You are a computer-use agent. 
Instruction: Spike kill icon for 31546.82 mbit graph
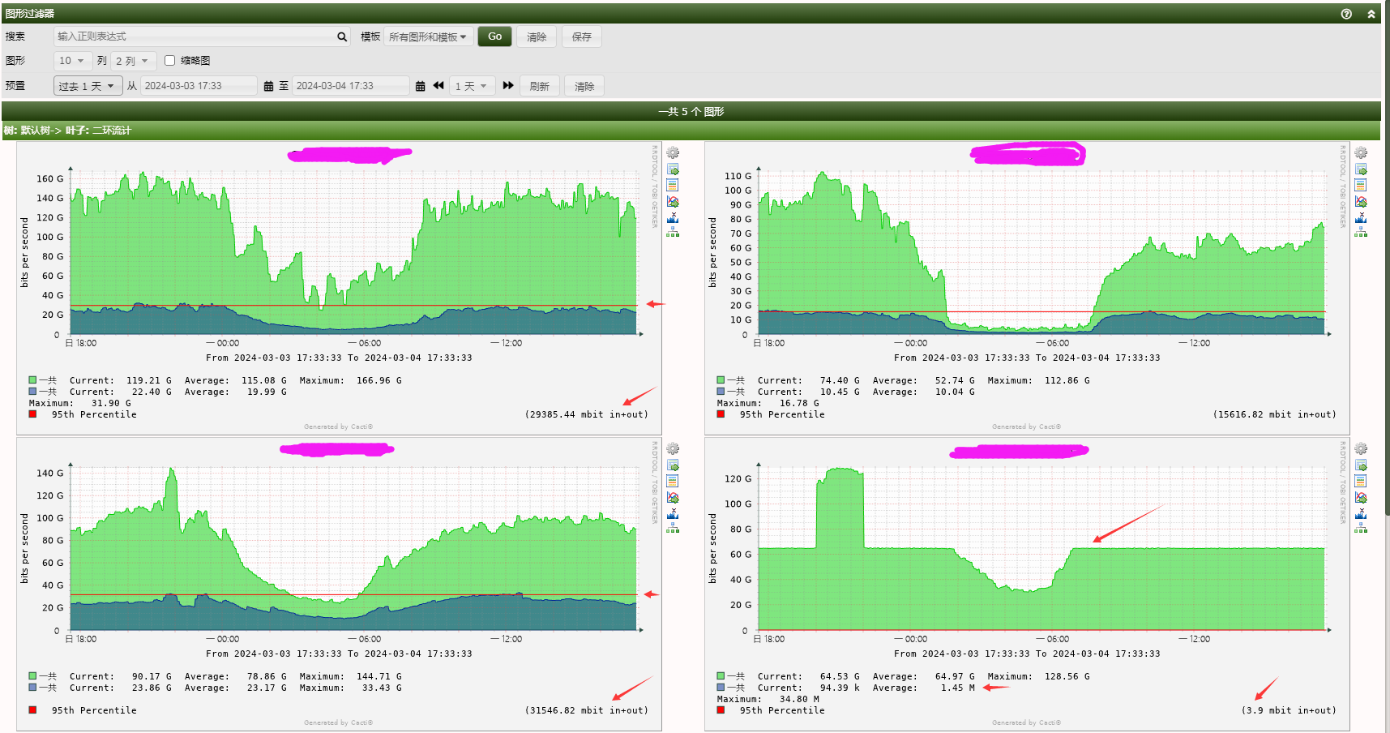click(x=673, y=513)
